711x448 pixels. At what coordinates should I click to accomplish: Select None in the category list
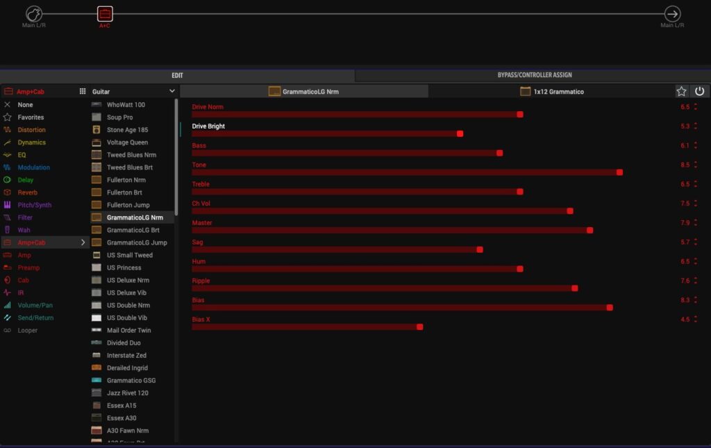tap(25, 105)
